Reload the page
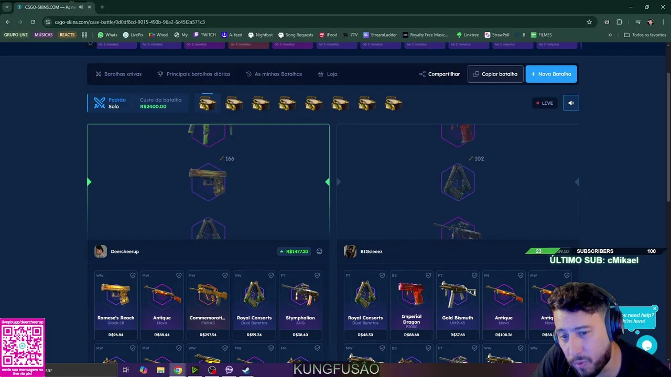 [x=33, y=22]
